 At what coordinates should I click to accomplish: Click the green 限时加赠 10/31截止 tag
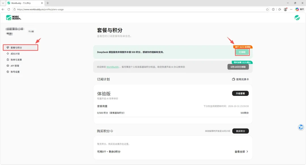(x=242, y=62)
